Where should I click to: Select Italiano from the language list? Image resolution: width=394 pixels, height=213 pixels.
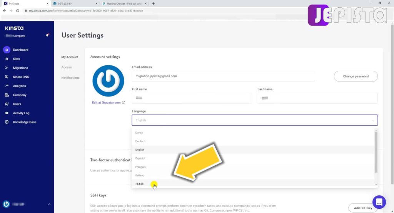pos(253,175)
